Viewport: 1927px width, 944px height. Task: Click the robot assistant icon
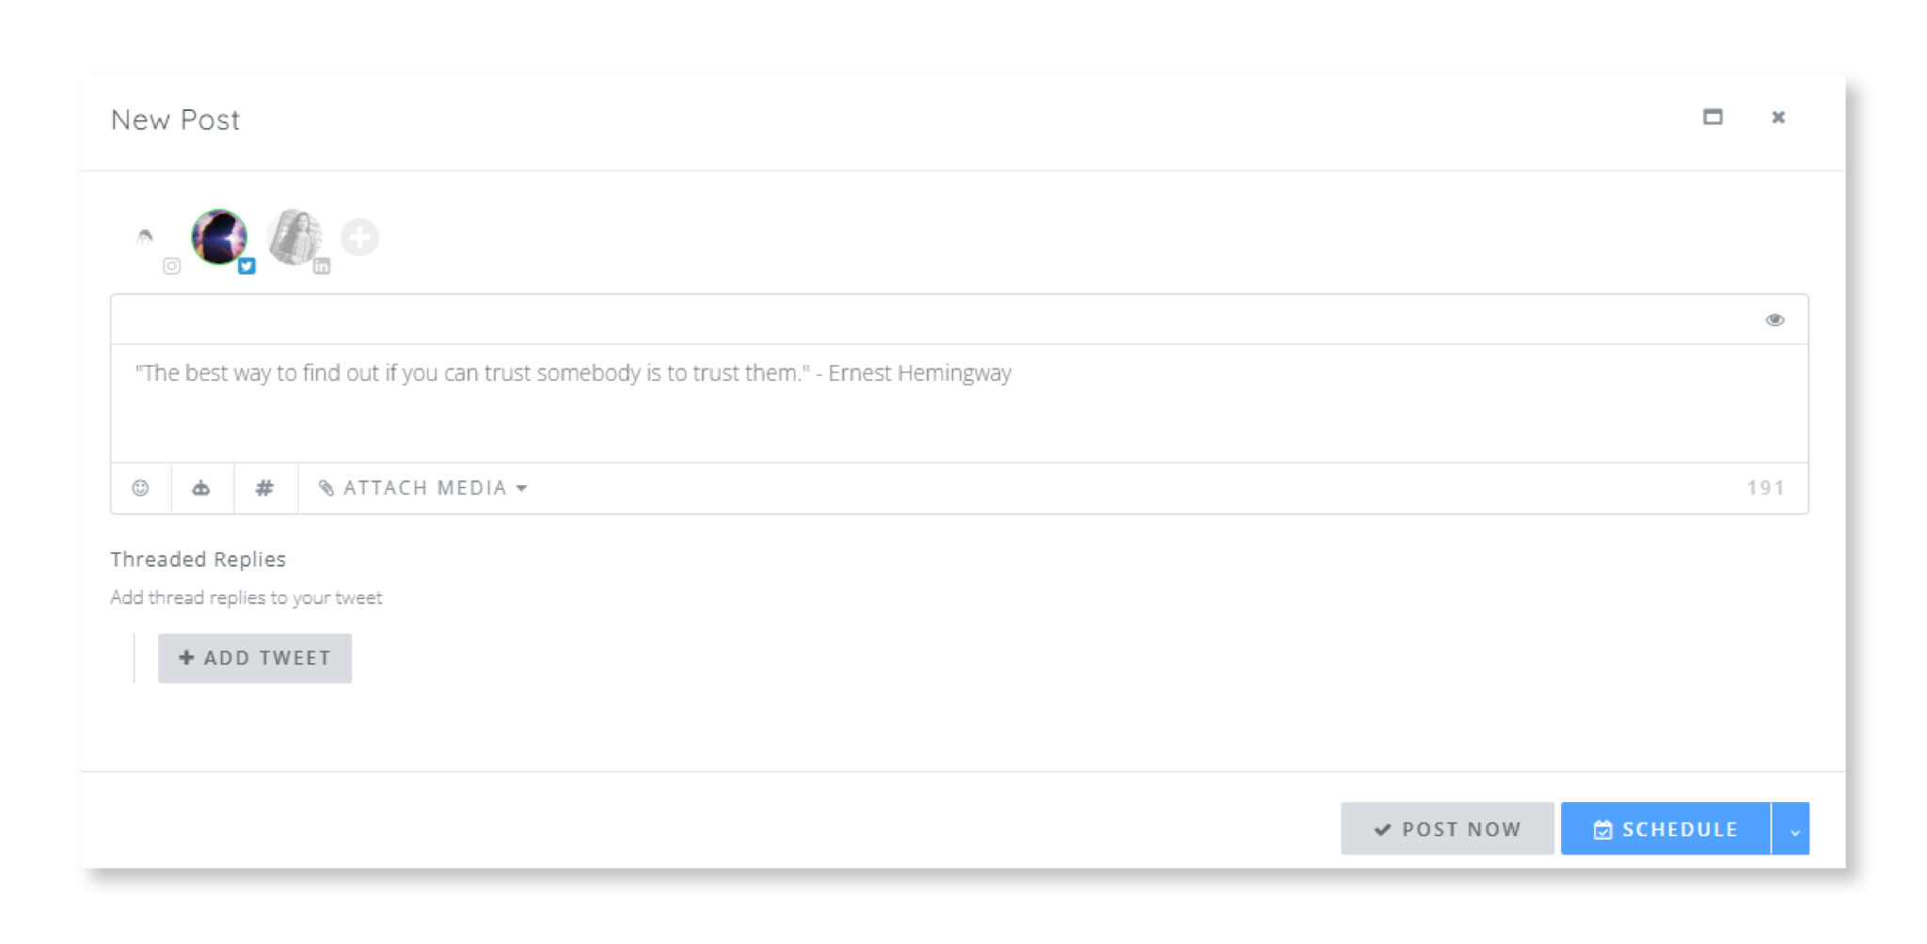click(x=201, y=488)
